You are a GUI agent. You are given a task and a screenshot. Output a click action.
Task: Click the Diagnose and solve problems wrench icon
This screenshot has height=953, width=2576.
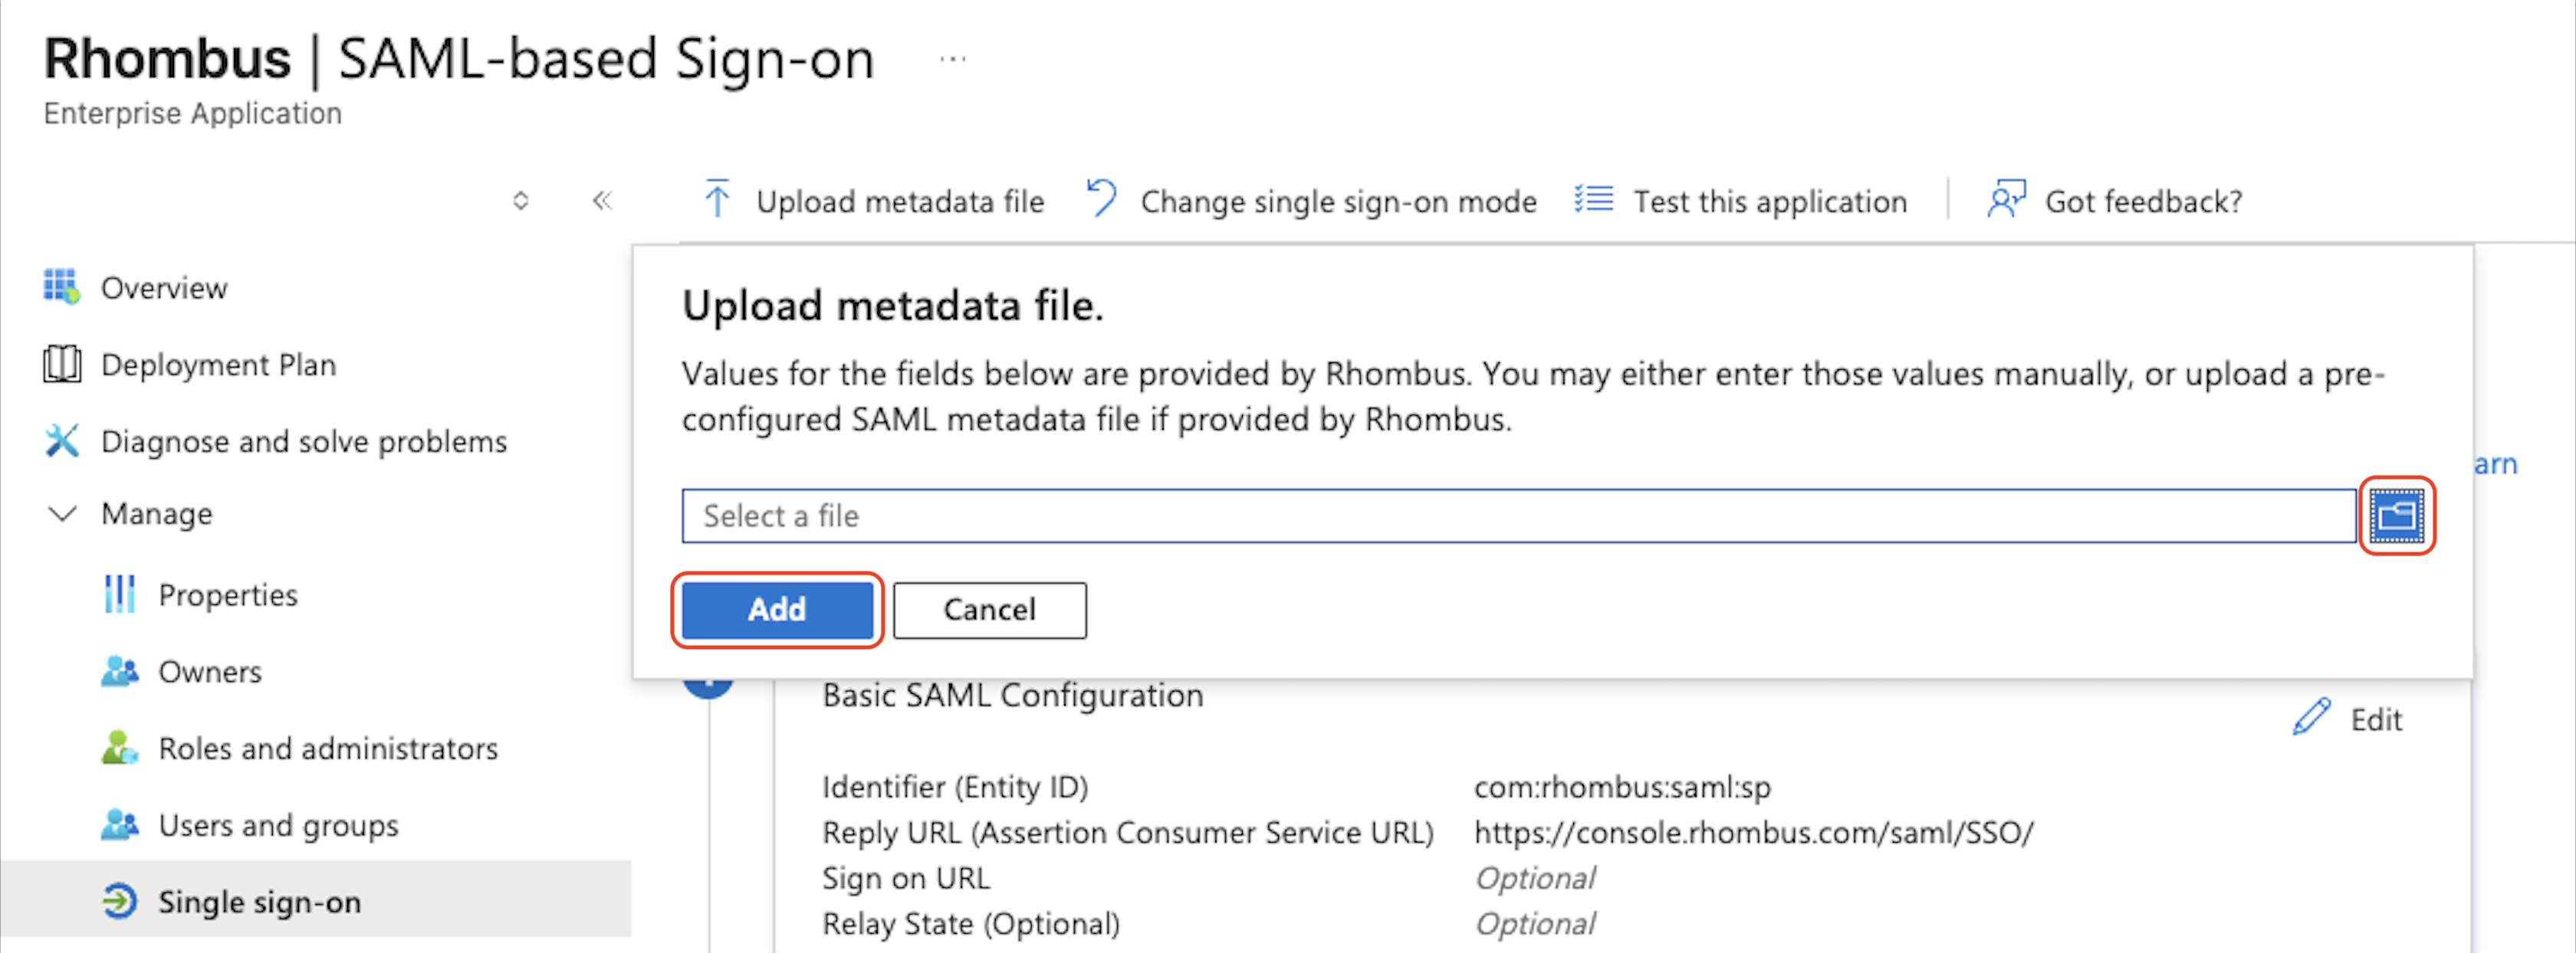click(61, 440)
